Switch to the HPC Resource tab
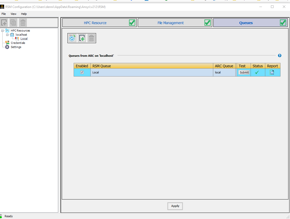This screenshot has width=290, height=219. click(99, 23)
